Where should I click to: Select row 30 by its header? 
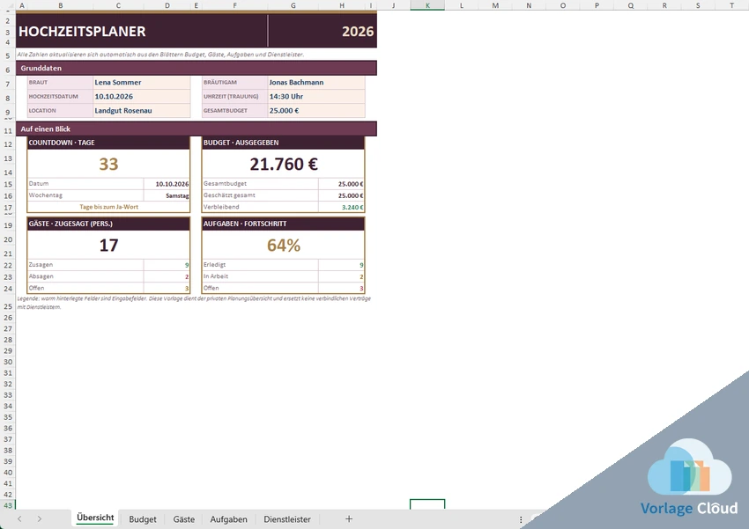[x=8, y=362]
